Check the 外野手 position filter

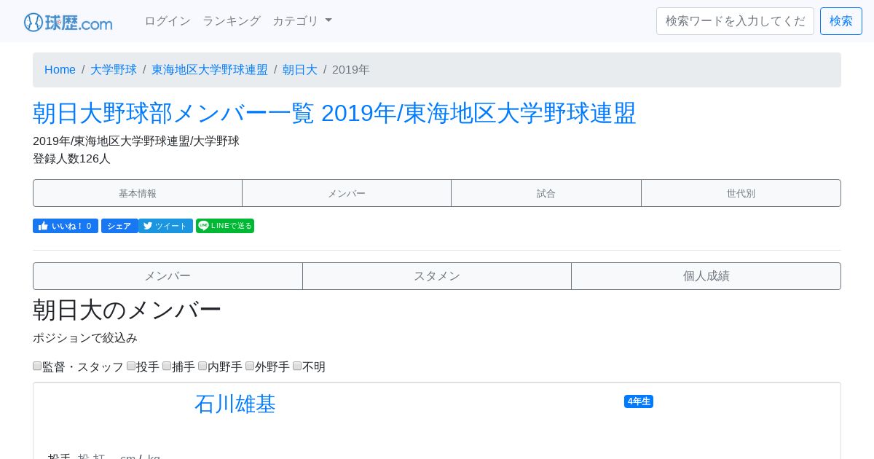[x=250, y=366]
